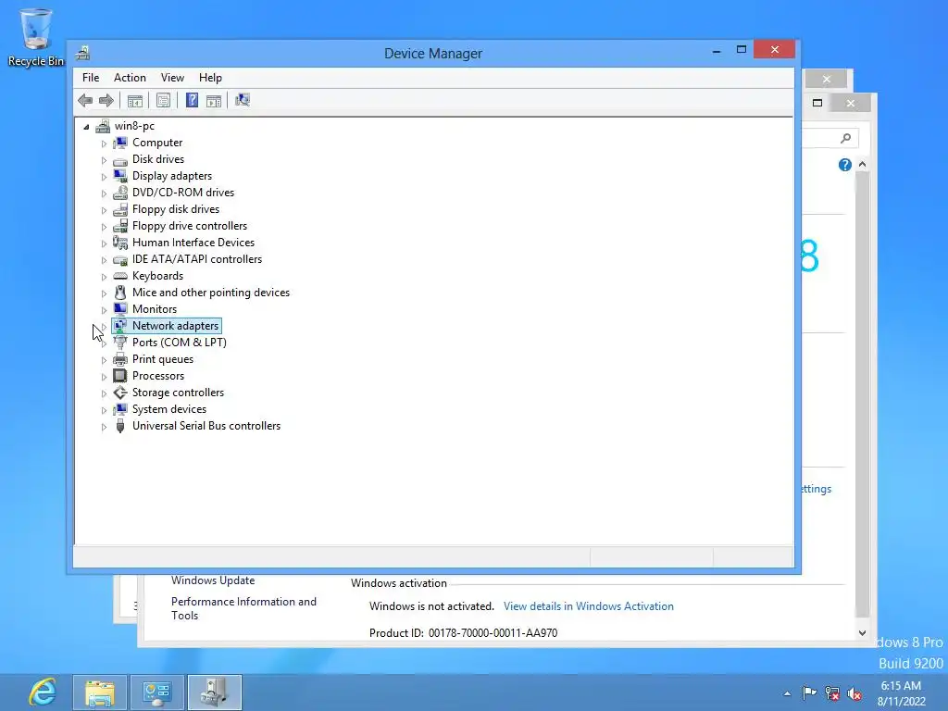Select Universal Serial Bus controllers text
Screen dimensions: 948x711
[x=206, y=426]
